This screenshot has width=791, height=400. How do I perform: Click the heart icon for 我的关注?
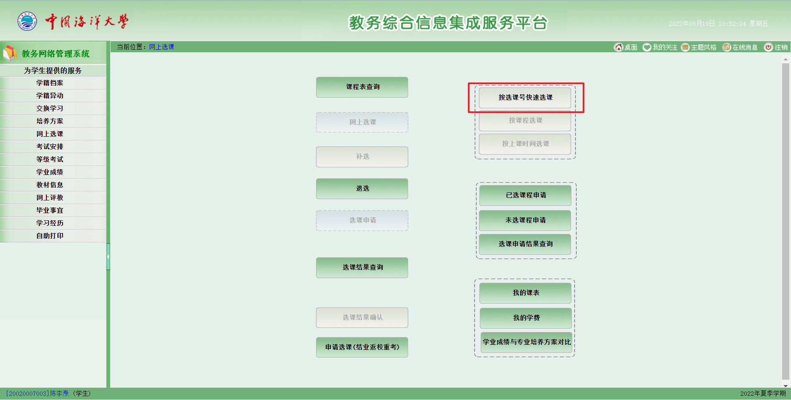coord(647,47)
